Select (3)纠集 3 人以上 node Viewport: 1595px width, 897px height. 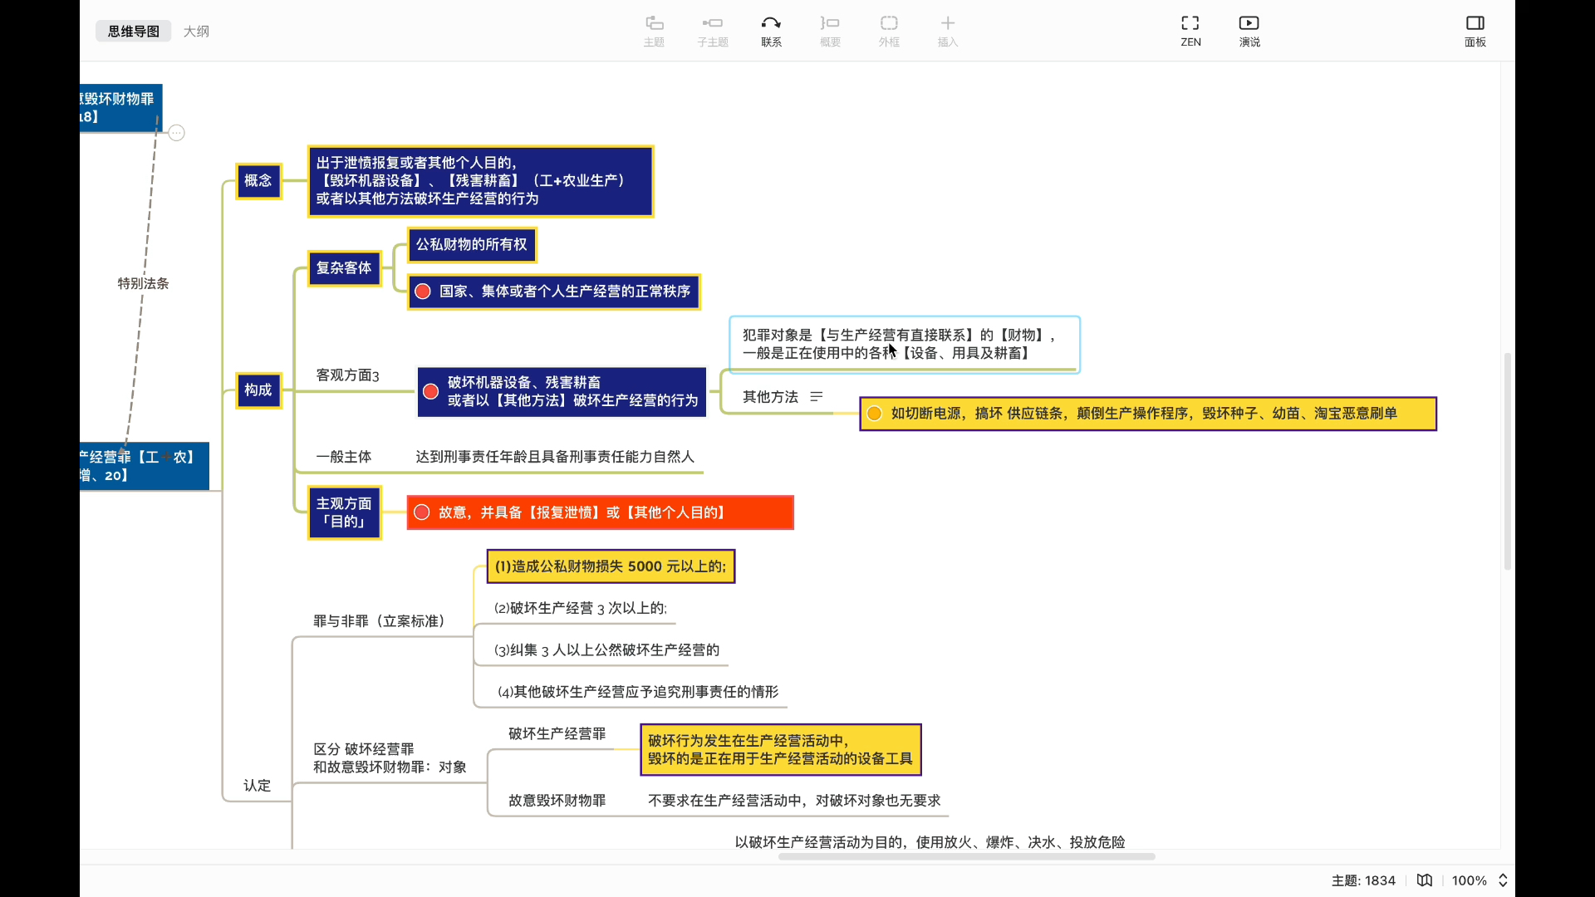click(606, 650)
